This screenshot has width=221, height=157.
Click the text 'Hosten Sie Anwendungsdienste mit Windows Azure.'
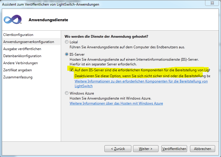pos(110,98)
